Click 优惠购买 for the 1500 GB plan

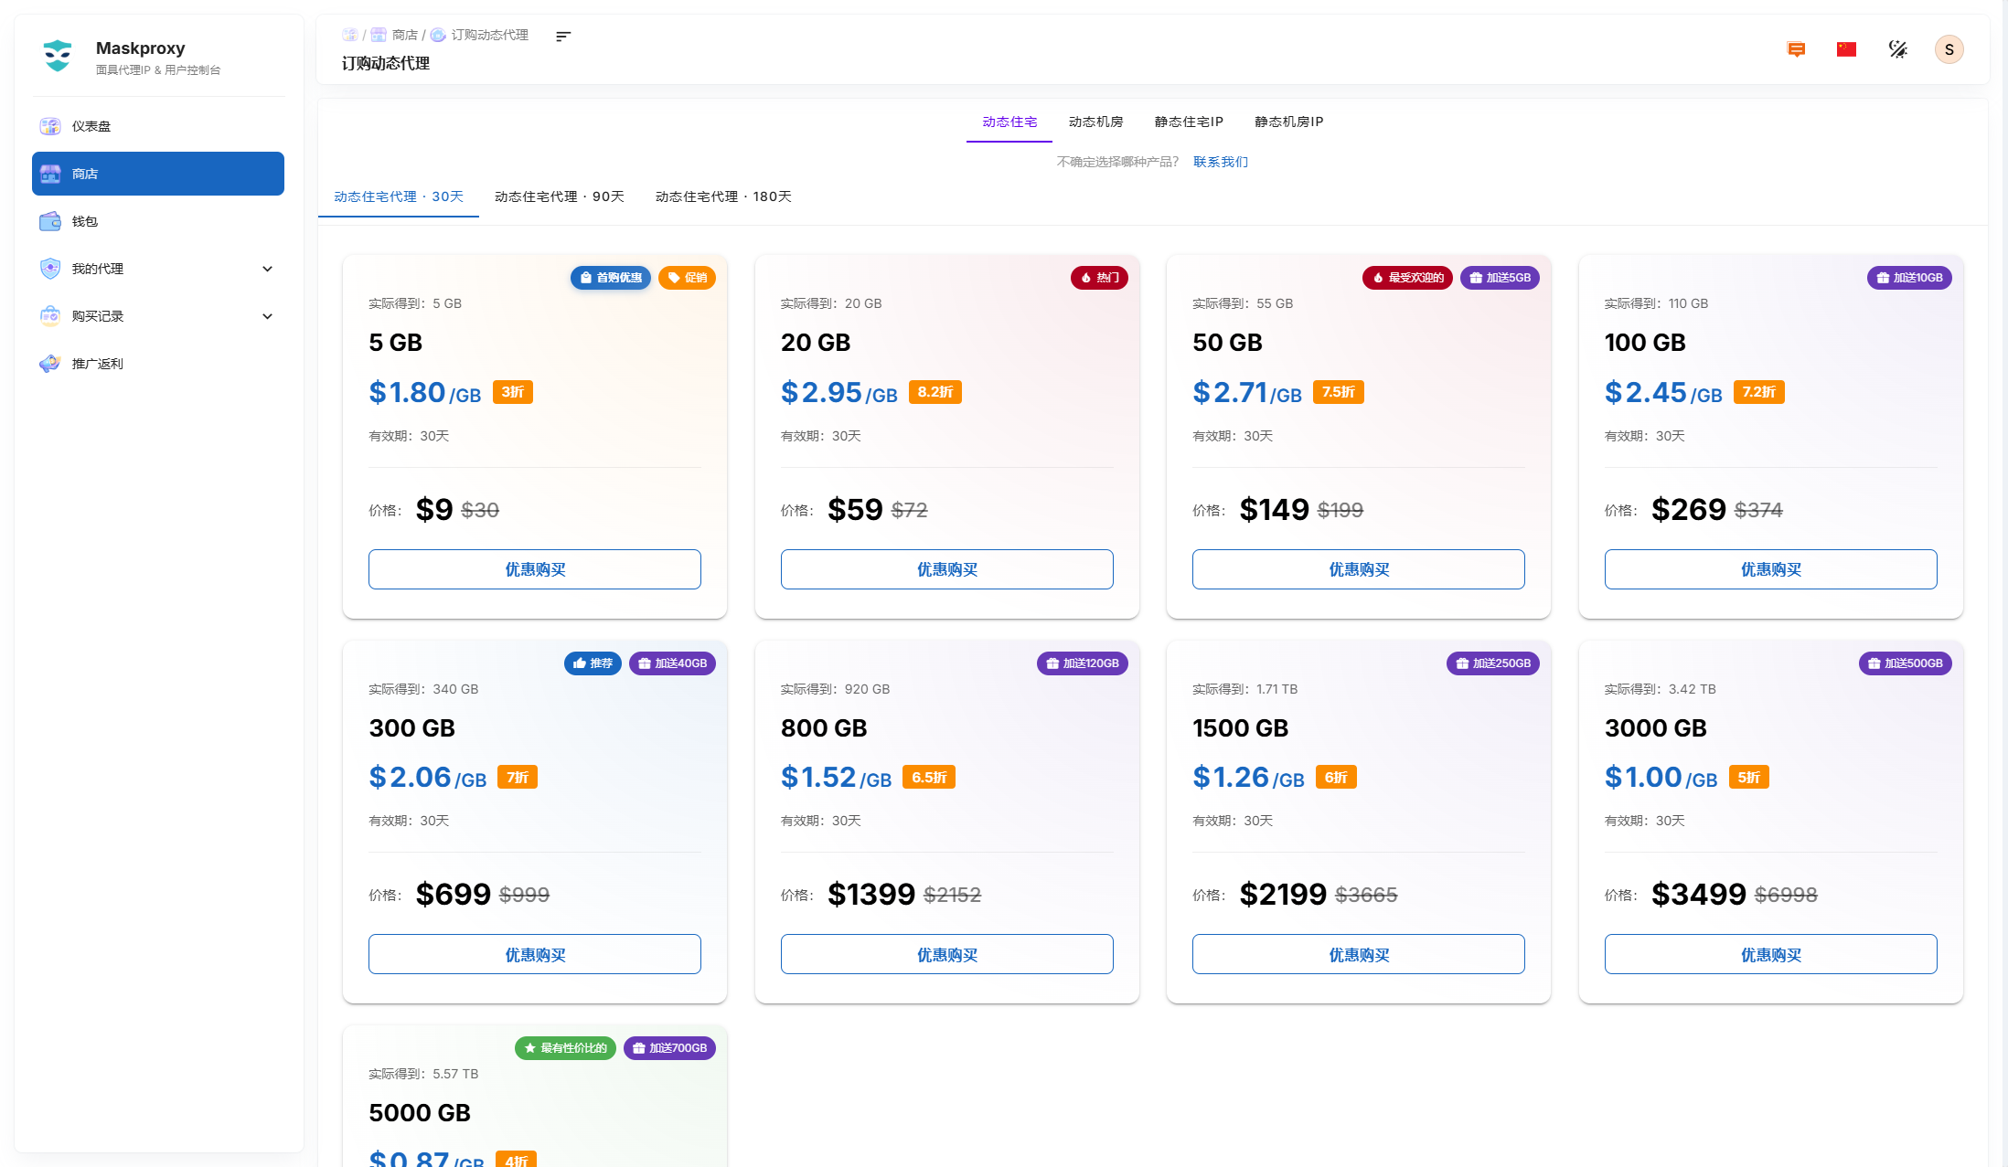[1359, 954]
